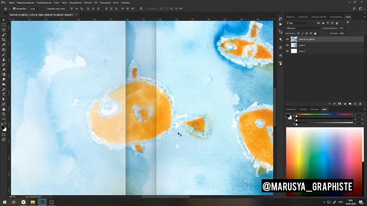
Task: Click the lock position icon in Layers
Action: point(307,33)
